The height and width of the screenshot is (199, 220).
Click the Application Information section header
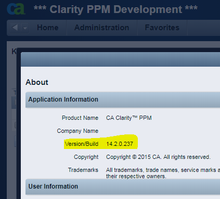(x=123, y=100)
